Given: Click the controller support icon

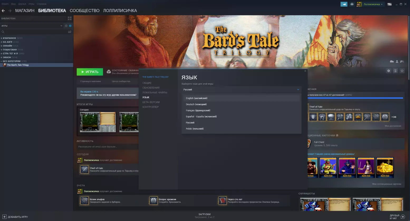Looking at the screenshot, I should click(x=402, y=61).
